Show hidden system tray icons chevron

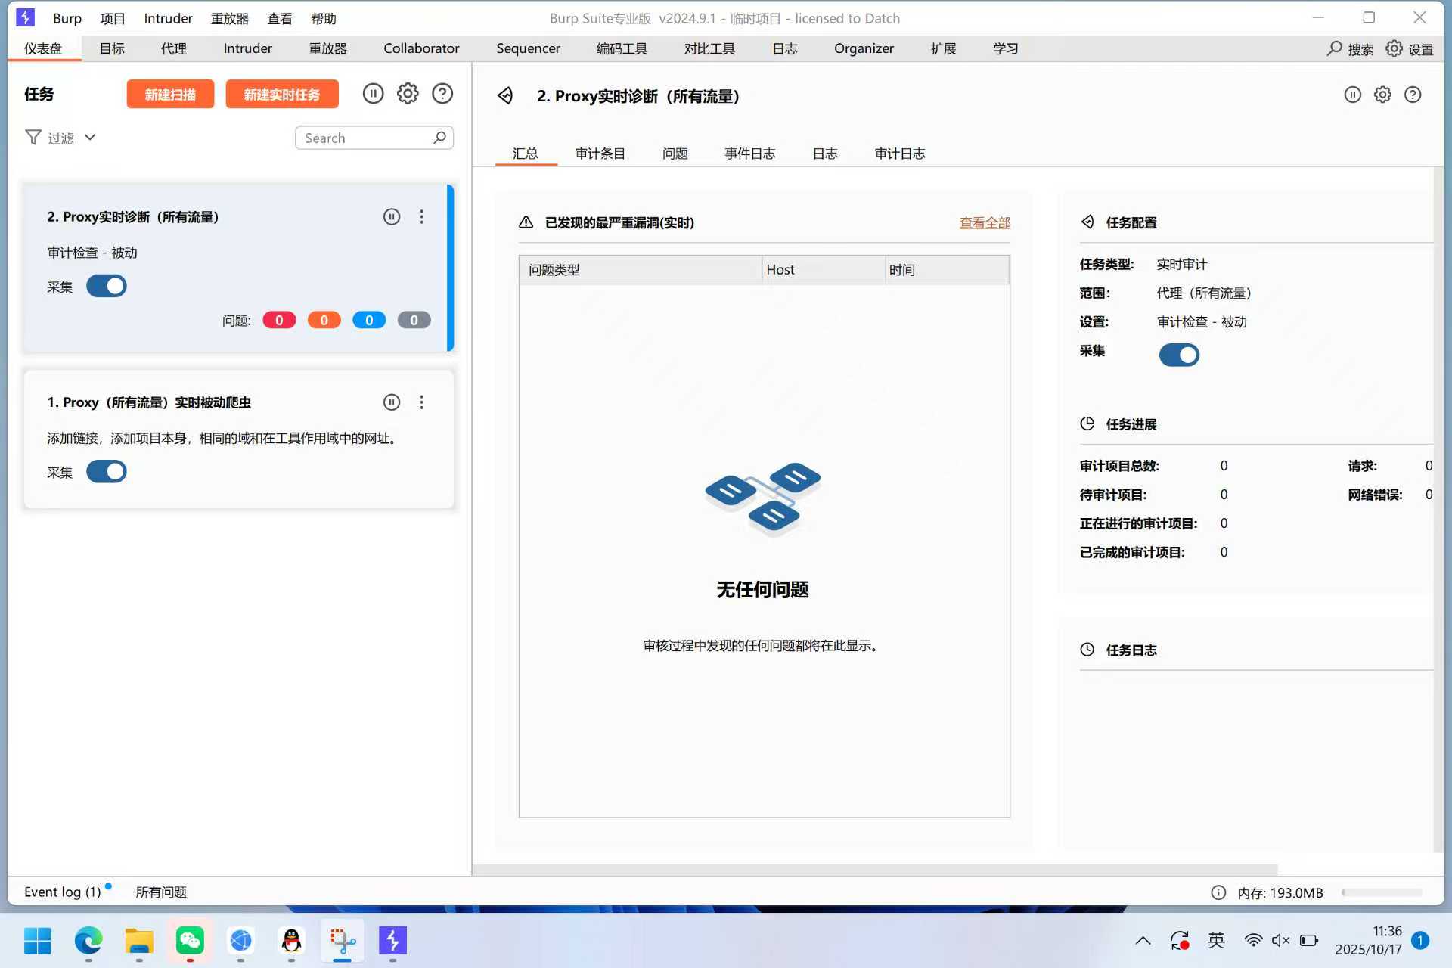point(1143,941)
